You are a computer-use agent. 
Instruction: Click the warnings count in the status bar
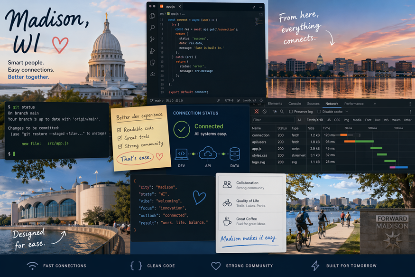tap(179, 100)
